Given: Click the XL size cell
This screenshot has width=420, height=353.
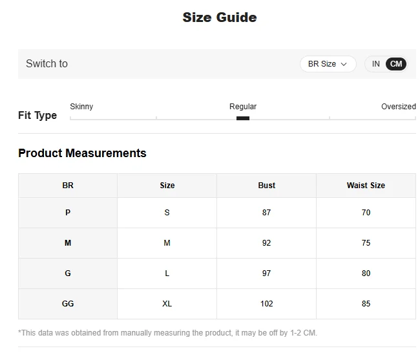Looking at the screenshot, I should click(x=167, y=304).
